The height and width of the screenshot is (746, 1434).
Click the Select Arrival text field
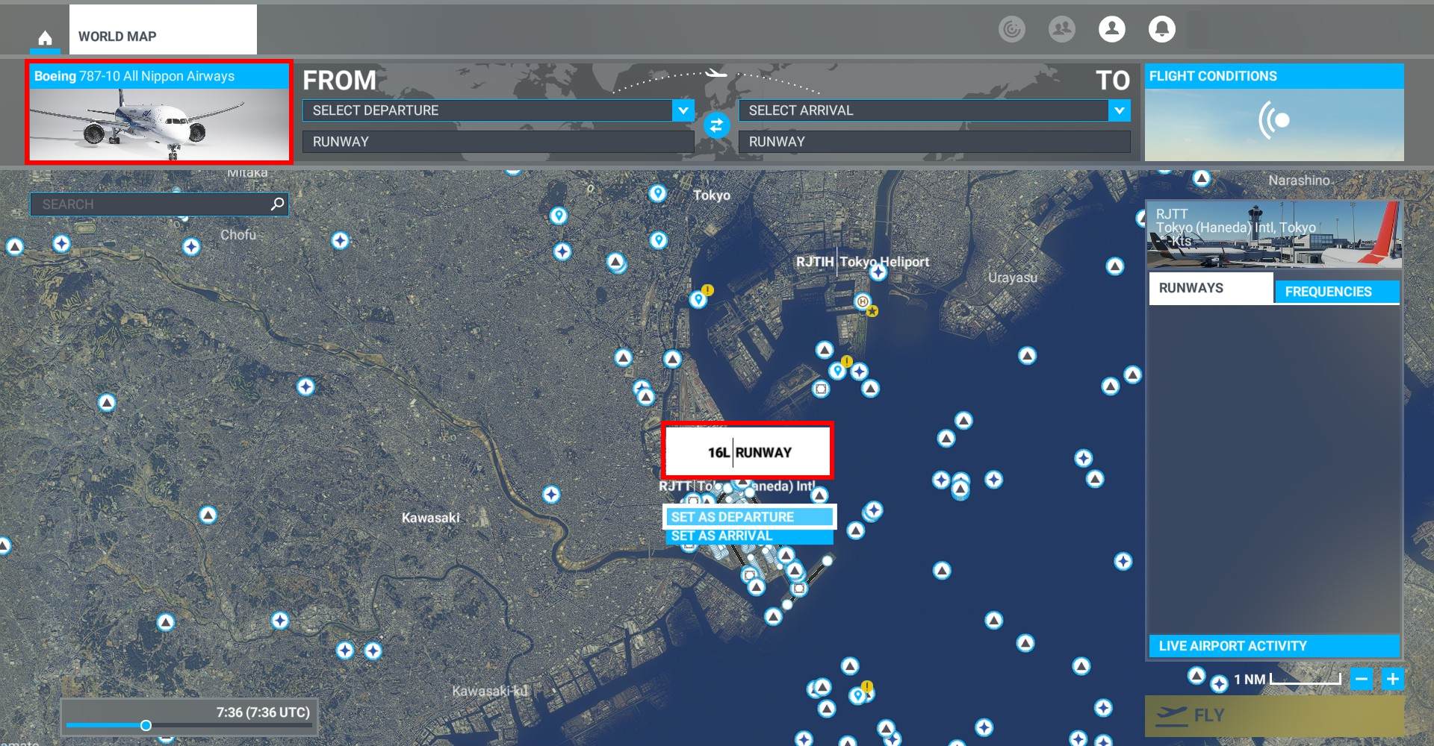[x=923, y=110]
